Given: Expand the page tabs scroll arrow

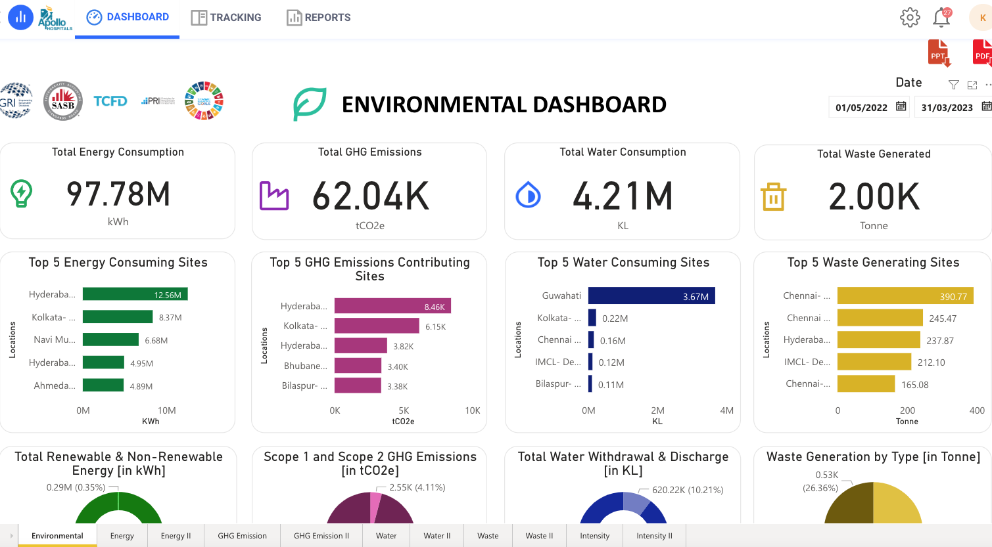Looking at the screenshot, I should pos(11,536).
